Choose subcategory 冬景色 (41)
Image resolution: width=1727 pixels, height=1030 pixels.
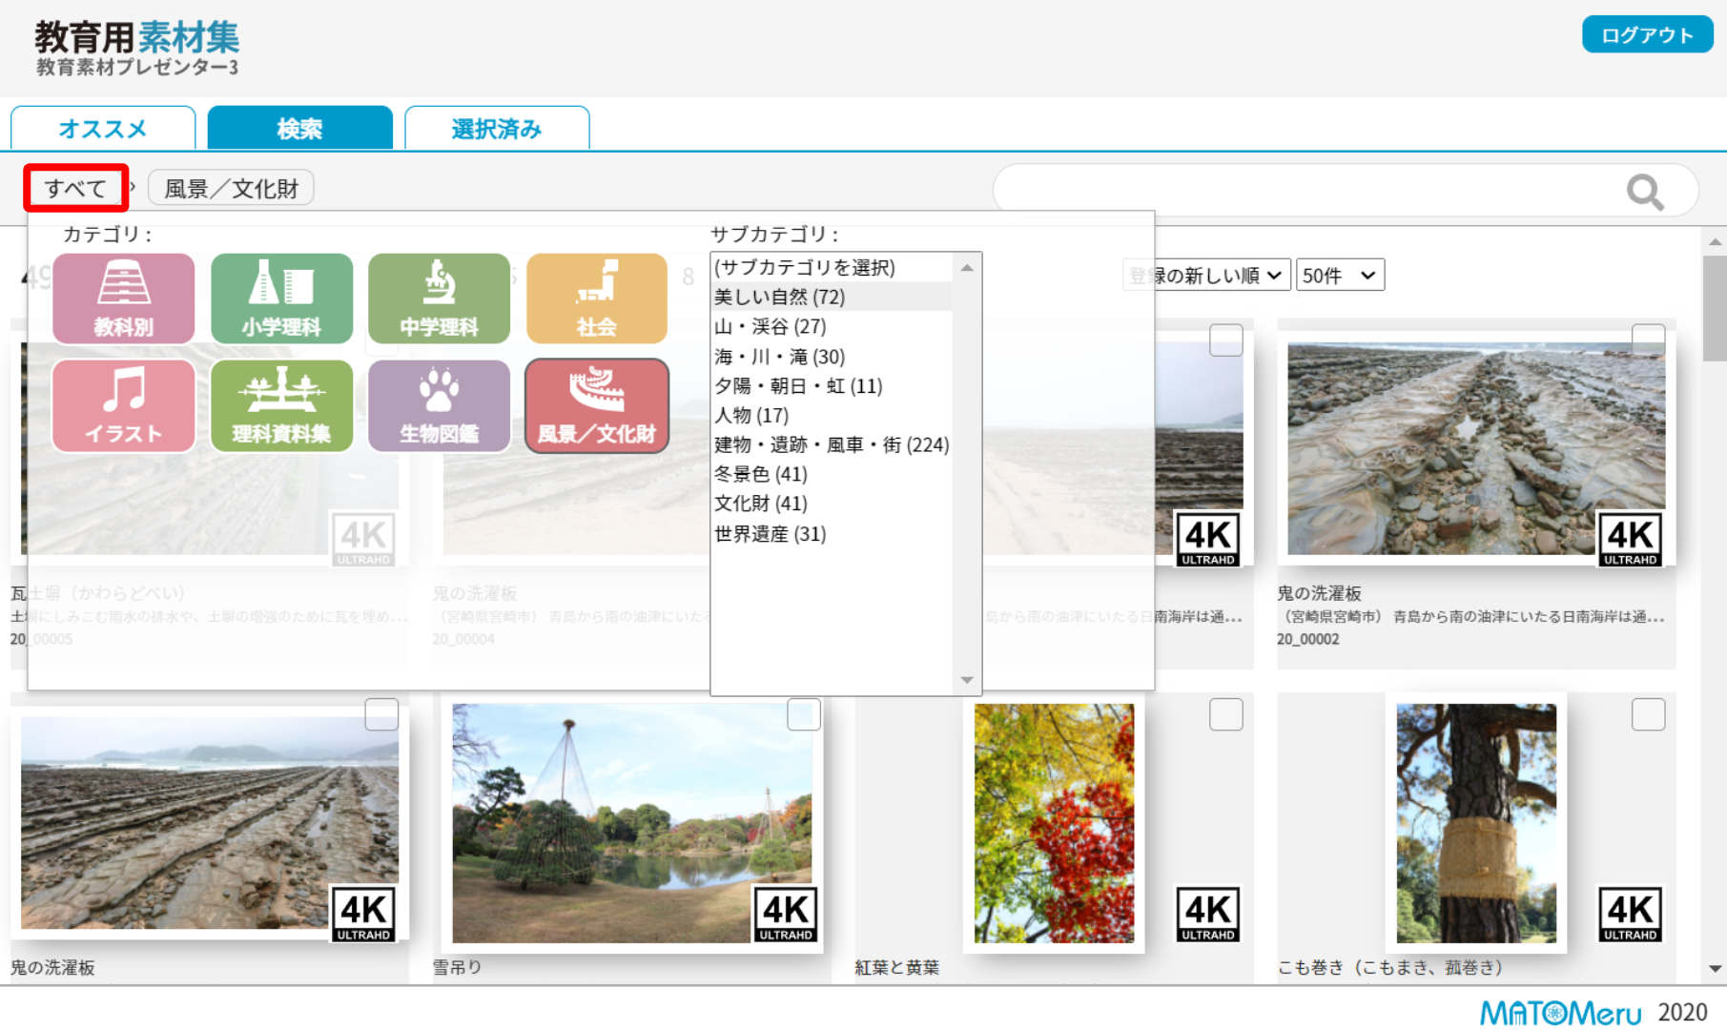832,474
